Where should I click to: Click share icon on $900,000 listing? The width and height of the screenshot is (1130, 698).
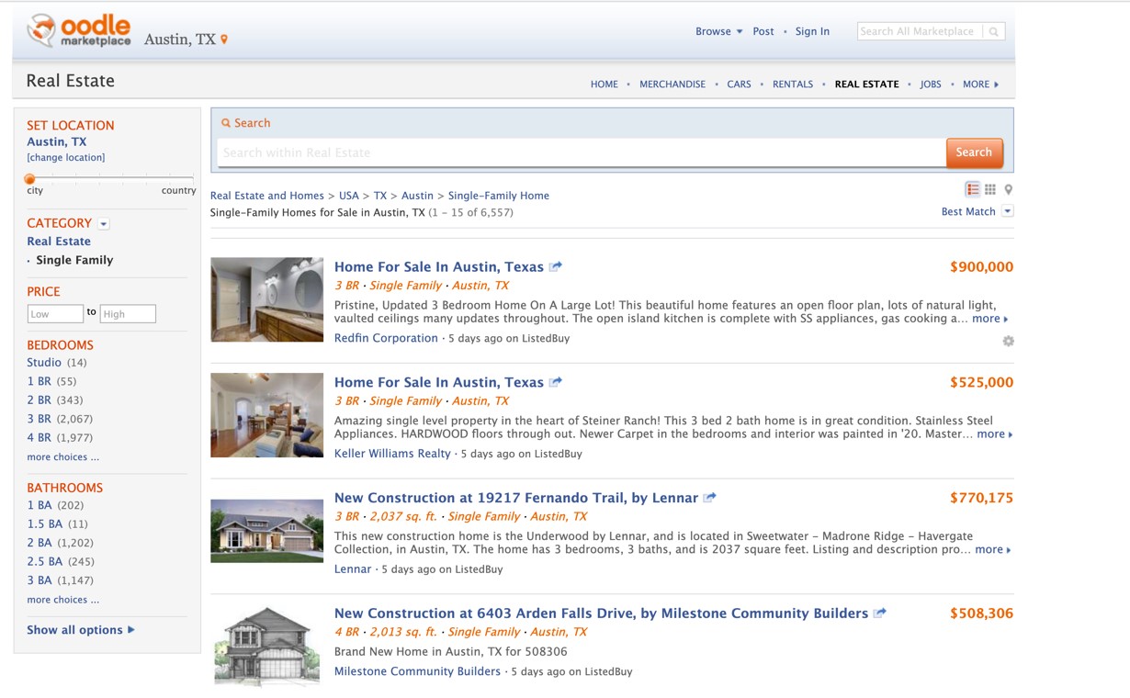(555, 267)
